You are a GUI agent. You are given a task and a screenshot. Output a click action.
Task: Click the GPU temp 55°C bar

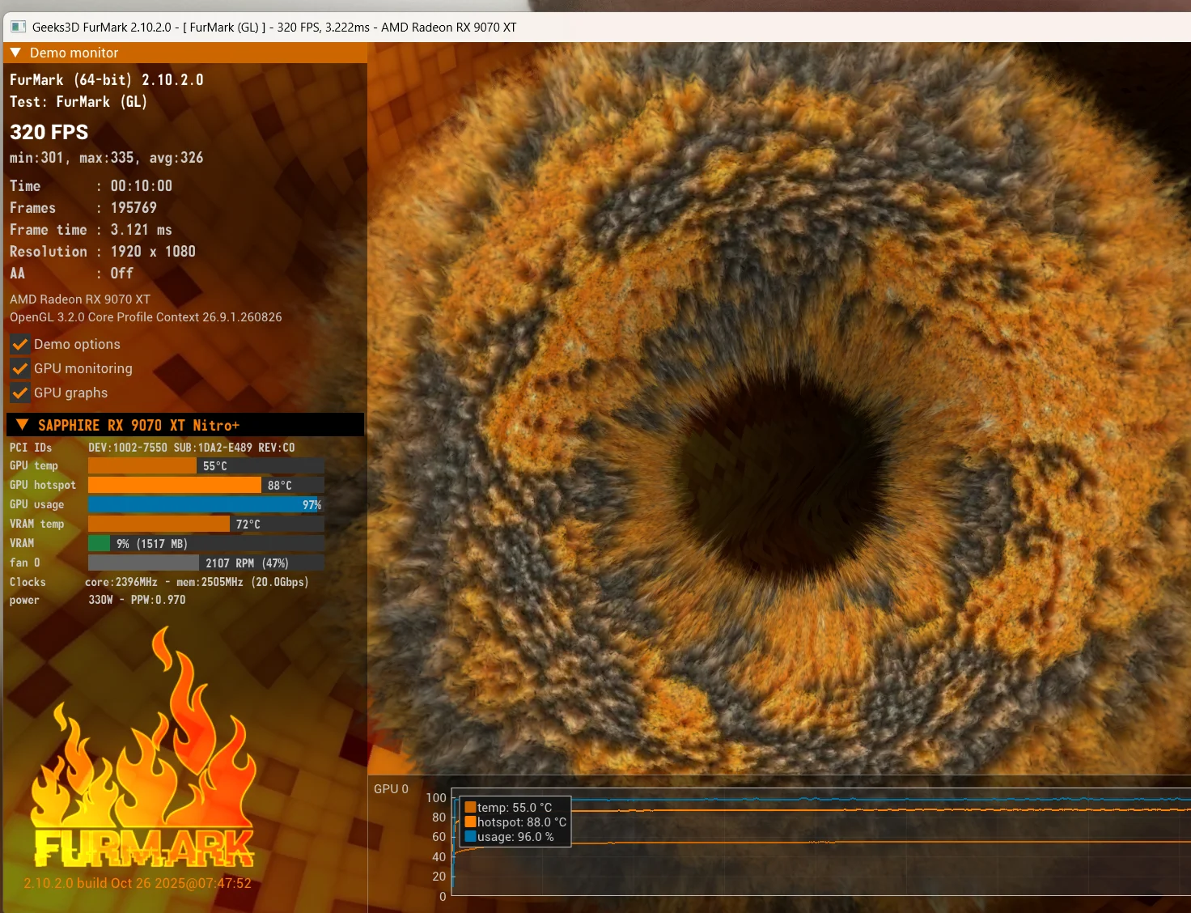(206, 465)
